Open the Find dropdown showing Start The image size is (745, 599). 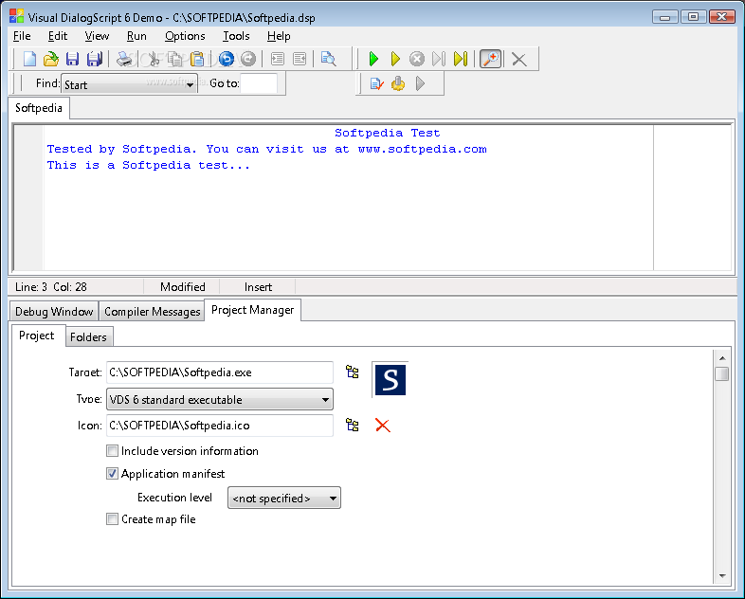click(x=129, y=84)
